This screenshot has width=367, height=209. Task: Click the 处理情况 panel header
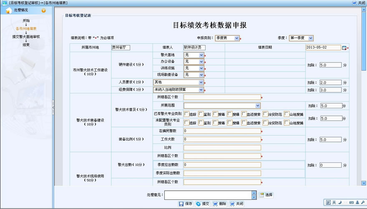(x=26, y=10)
